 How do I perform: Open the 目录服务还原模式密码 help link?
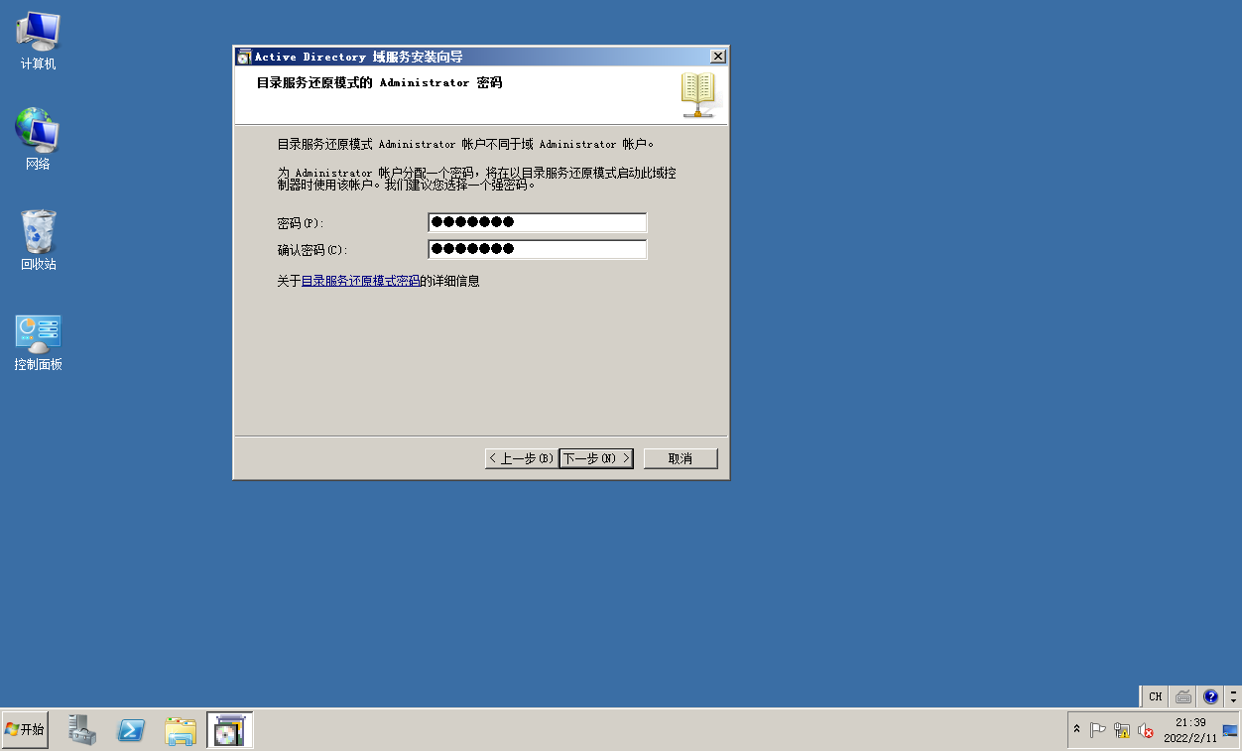[x=360, y=281]
